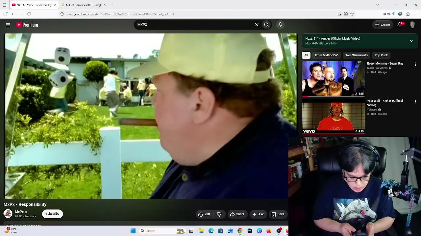Select the Pop Punk filter chip
421x236 pixels.
tap(381, 55)
